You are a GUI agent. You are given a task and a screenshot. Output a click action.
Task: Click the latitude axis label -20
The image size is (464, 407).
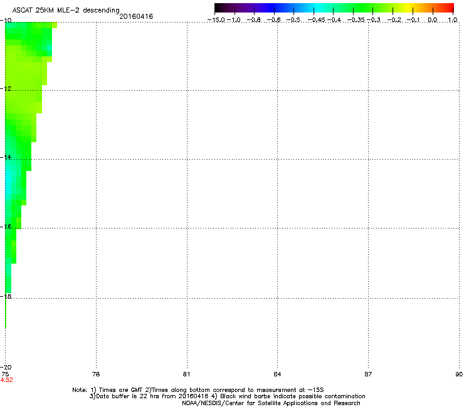6,367
